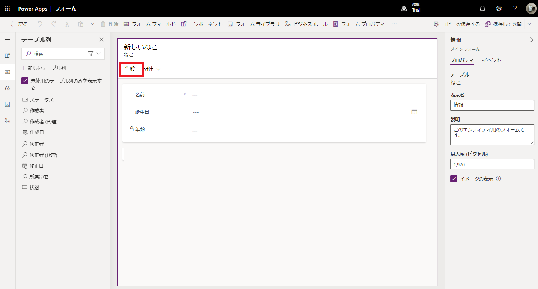
Task: Open the settings gear icon
Action: click(499, 8)
